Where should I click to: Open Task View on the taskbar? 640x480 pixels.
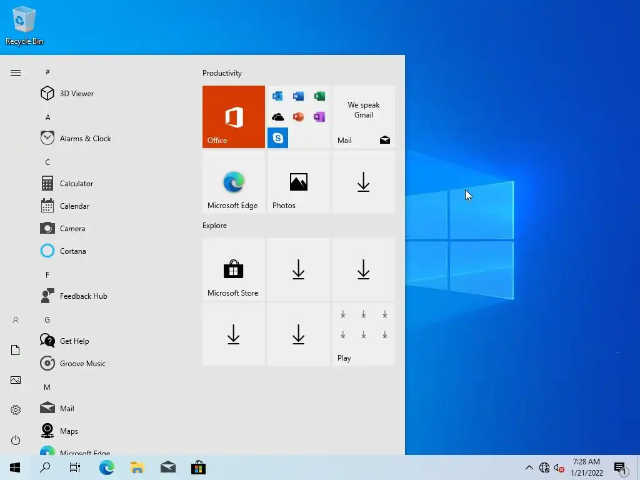coord(75,467)
